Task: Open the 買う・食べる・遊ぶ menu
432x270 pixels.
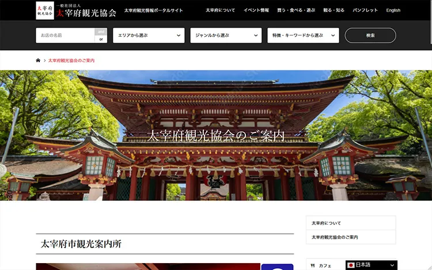Action: click(x=296, y=10)
